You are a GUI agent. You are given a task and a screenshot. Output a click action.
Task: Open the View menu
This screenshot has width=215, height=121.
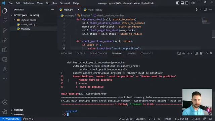tap(40, 3)
